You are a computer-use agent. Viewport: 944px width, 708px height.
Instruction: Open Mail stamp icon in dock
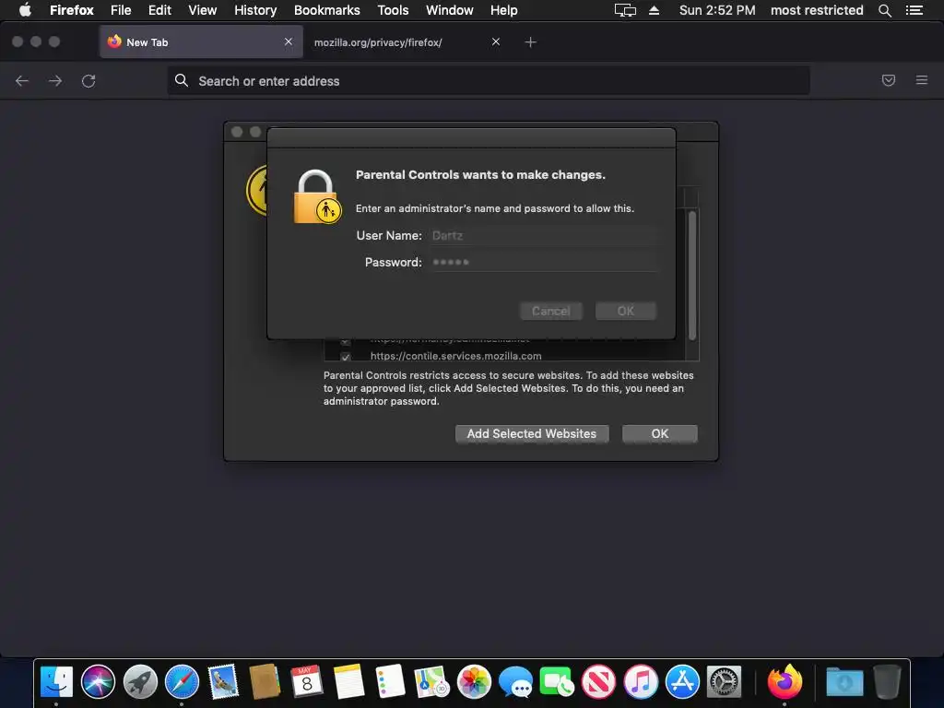223,681
